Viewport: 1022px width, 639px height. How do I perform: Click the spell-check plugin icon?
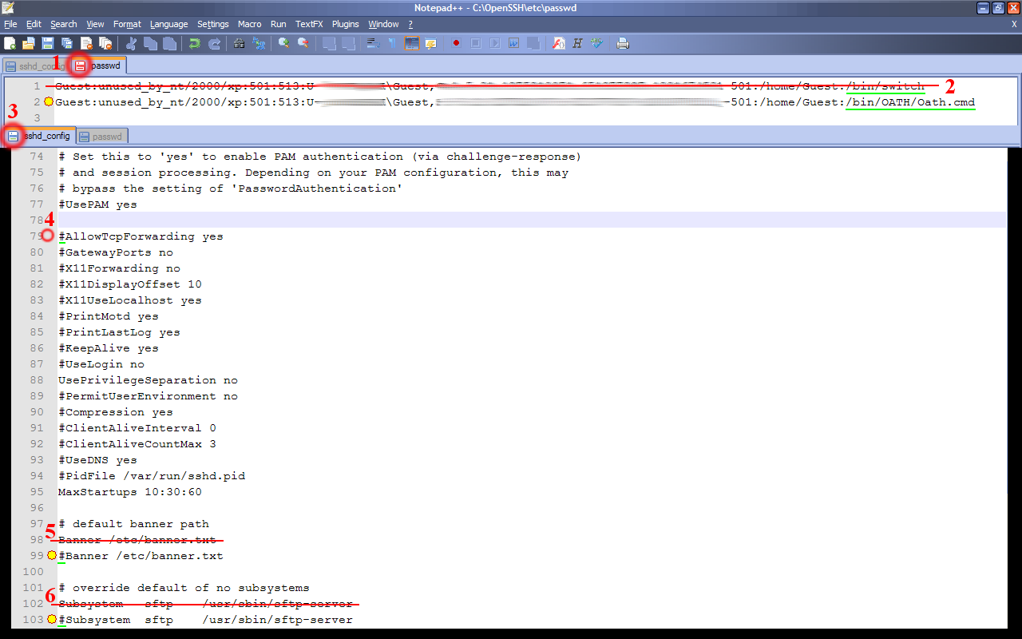pyautogui.click(x=596, y=43)
